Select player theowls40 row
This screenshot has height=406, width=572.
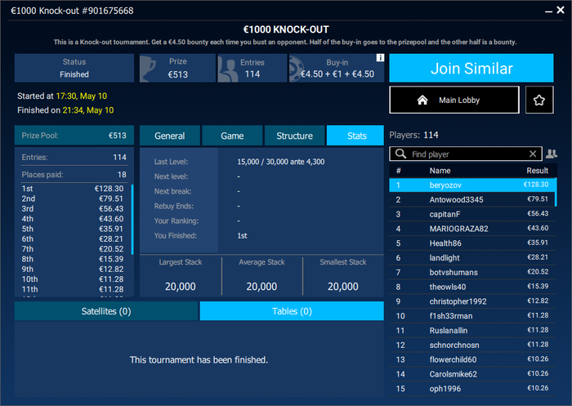click(472, 287)
